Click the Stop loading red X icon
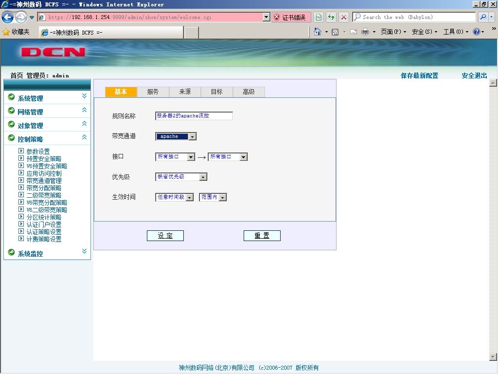Screen dimensions: 498x374 click(344, 17)
